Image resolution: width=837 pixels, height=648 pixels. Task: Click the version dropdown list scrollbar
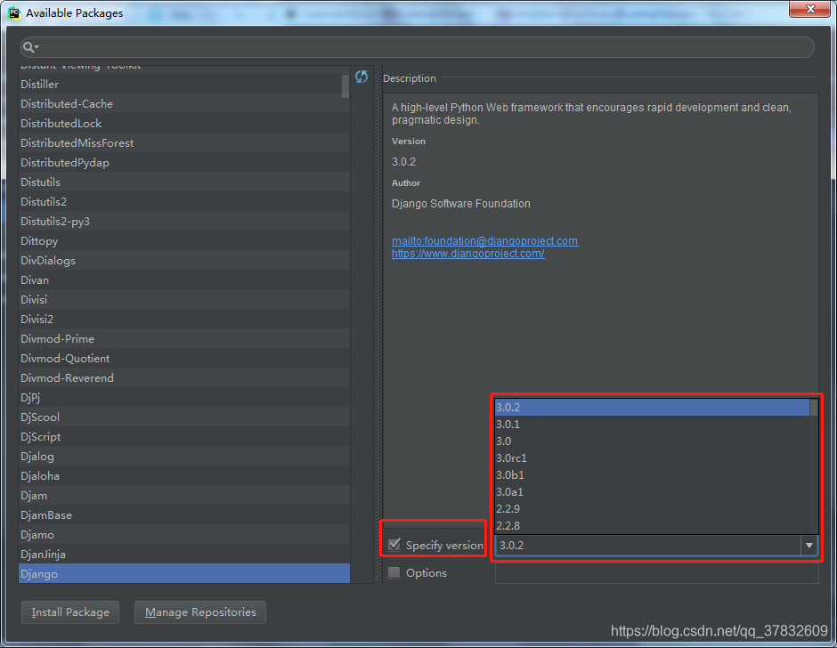pos(814,408)
